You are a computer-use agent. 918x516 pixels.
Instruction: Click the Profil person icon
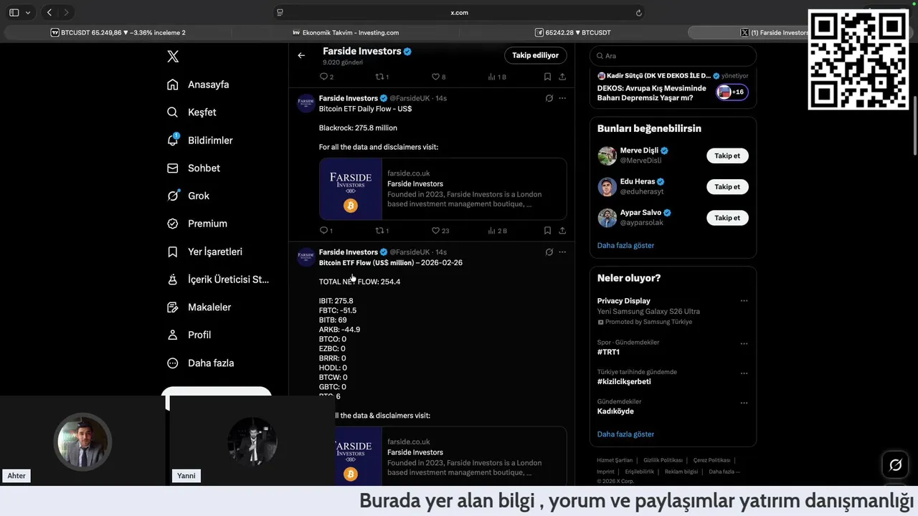[172, 335]
